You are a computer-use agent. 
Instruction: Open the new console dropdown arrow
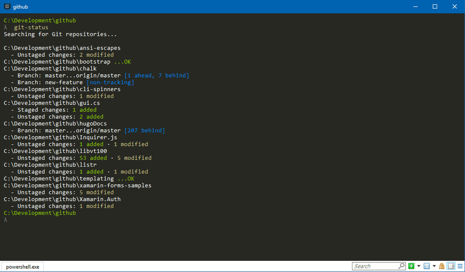(419, 266)
